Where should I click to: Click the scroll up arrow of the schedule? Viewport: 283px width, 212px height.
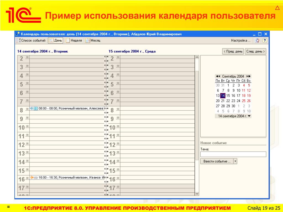tap(197, 57)
